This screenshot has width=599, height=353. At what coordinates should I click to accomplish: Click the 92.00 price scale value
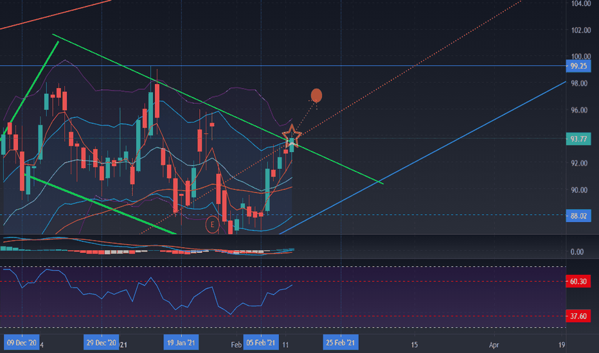[x=579, y=163]
